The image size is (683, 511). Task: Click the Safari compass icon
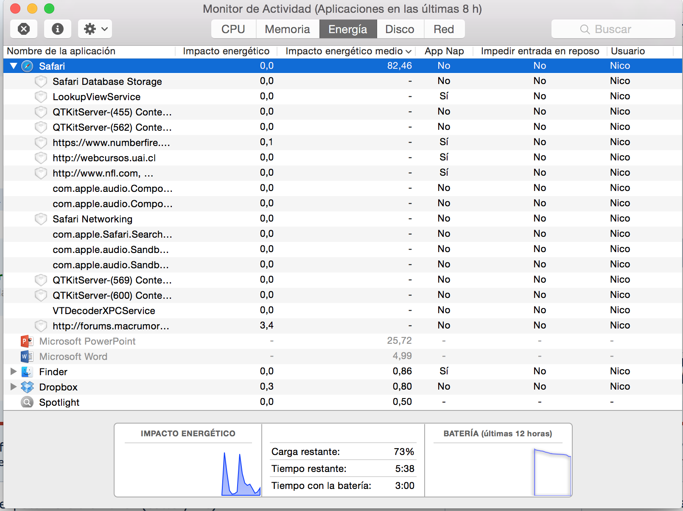27,66
